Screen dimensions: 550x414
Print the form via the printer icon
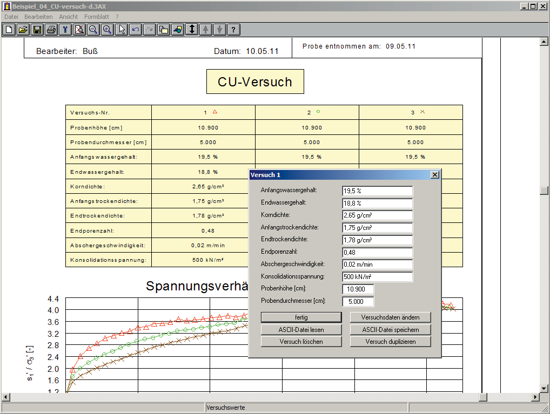[51, 30]
